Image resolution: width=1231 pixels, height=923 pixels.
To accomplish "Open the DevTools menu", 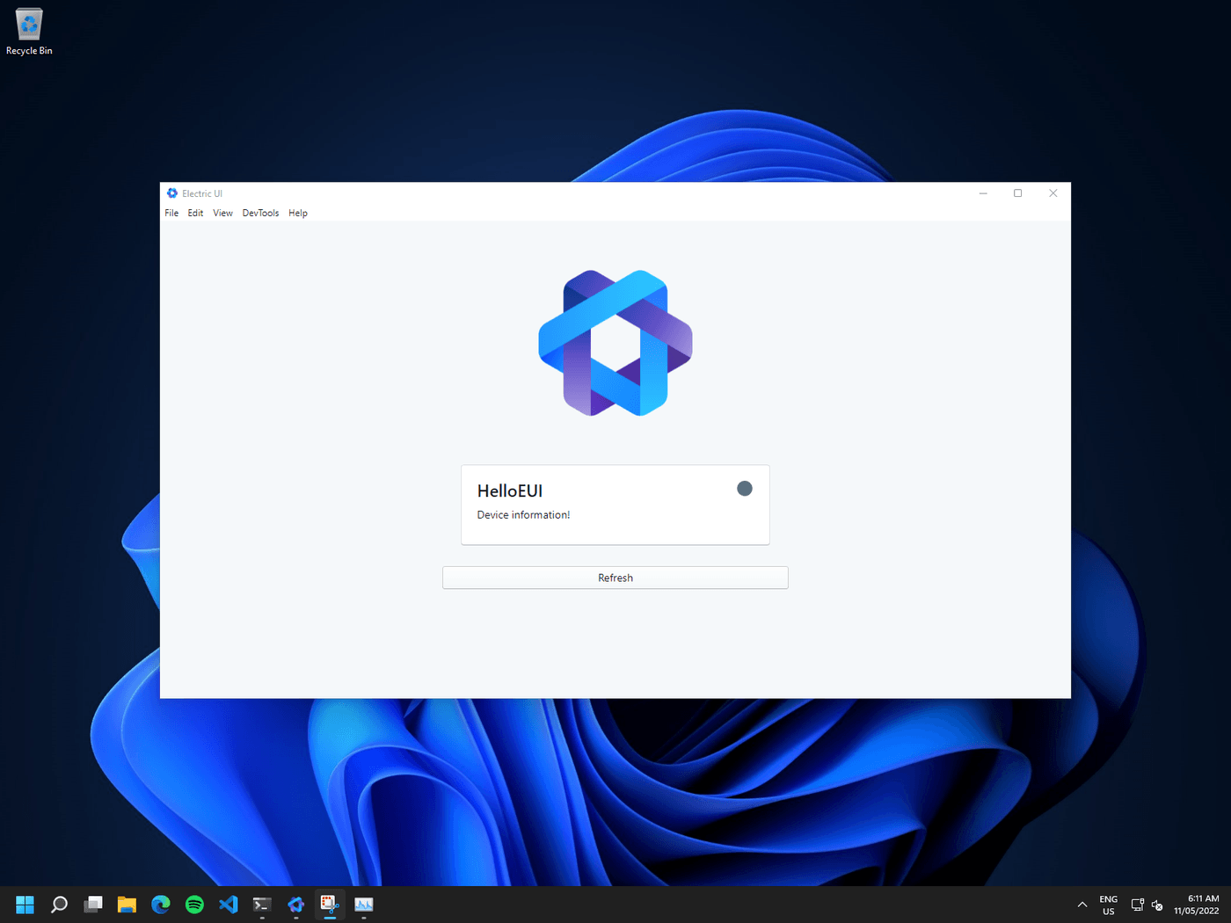I will [x=260, y=213].
